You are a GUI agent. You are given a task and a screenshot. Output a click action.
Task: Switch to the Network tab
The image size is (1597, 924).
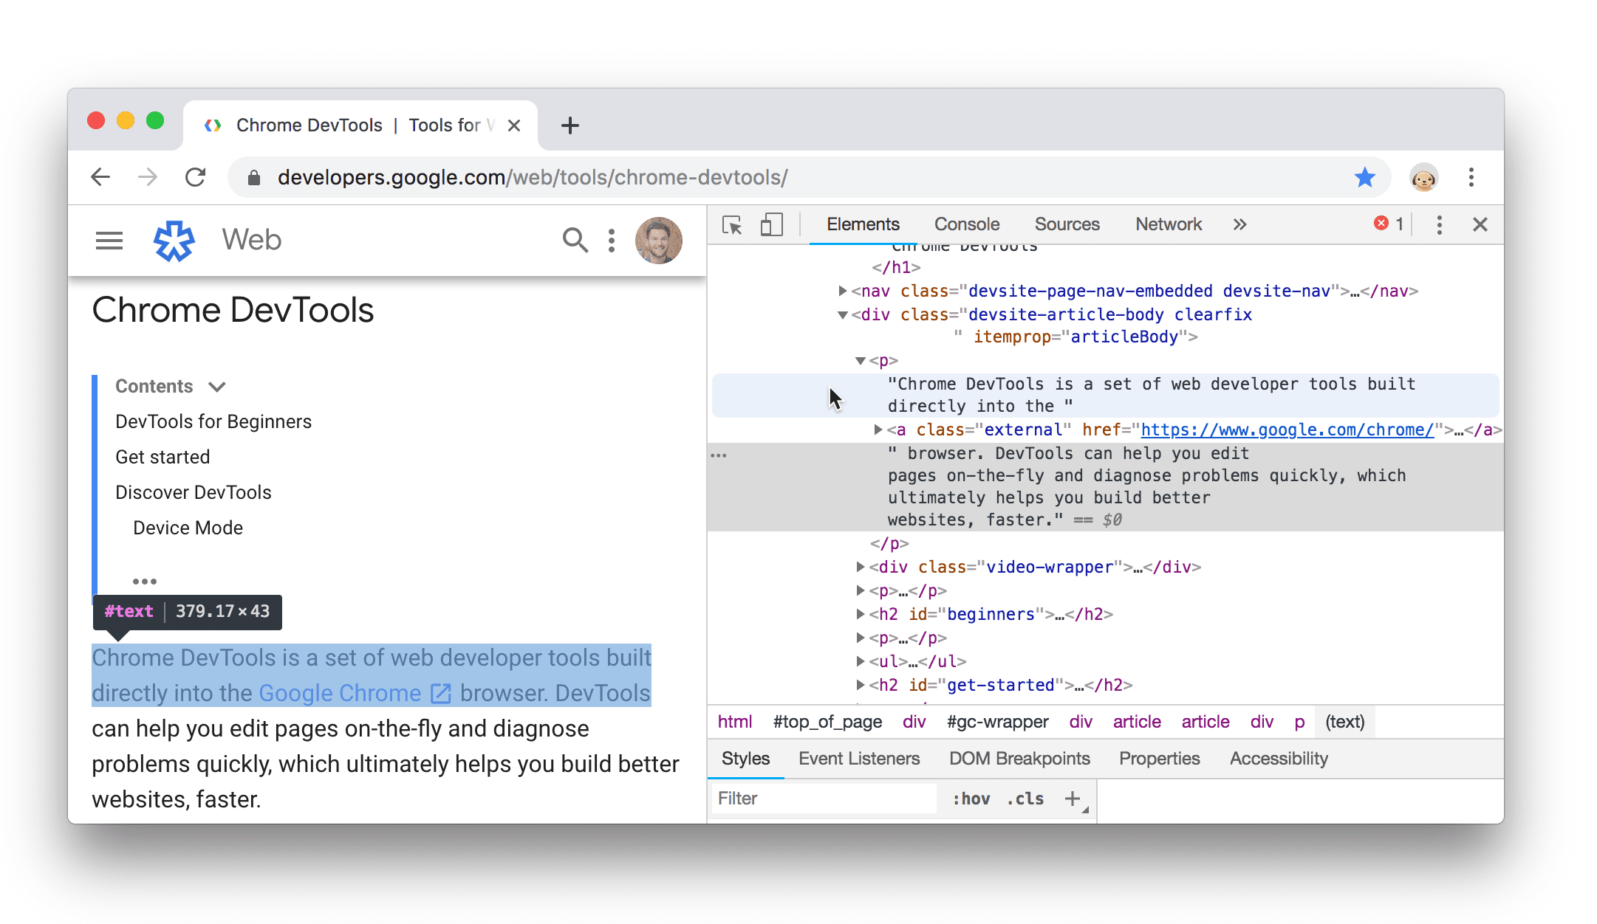pos(1169,224)
